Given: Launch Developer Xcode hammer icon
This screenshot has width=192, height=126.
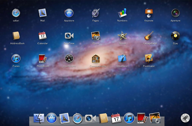Looking at the screenshot, I should point(122,58).
